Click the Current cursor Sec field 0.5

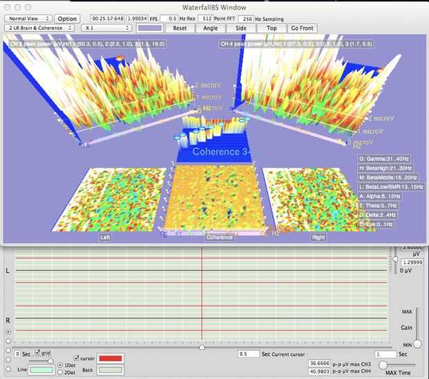click(248, 354)
